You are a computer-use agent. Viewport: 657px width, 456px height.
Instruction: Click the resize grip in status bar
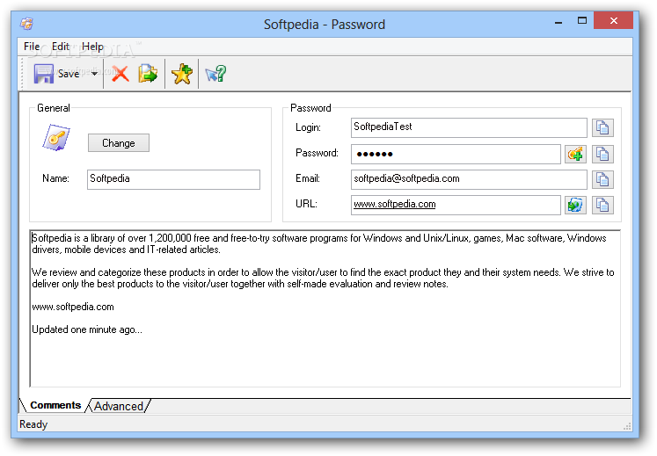627,426
